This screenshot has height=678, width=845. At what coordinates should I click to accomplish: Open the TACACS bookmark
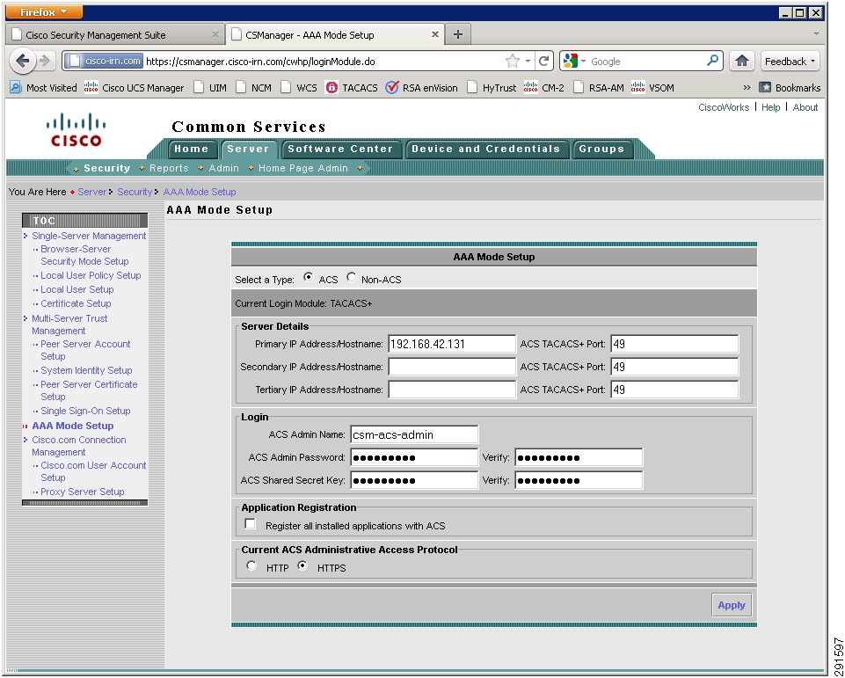tap(352, 87)
